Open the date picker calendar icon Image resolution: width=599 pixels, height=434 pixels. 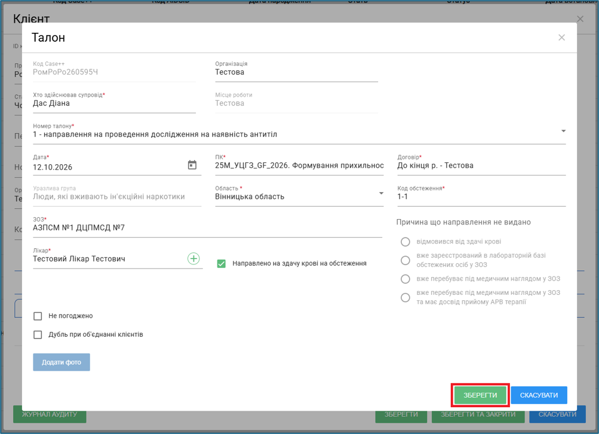click(192, 165)
